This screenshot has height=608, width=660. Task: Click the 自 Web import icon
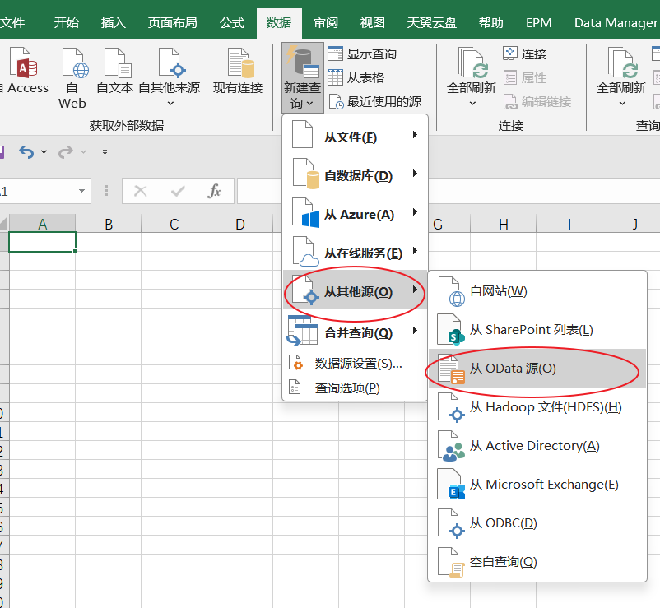point(72,66)
